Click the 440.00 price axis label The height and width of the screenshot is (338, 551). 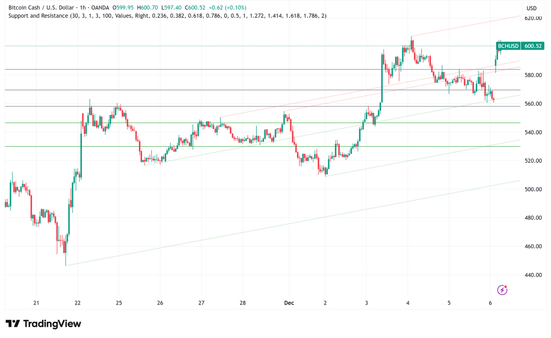pos(532,275)
